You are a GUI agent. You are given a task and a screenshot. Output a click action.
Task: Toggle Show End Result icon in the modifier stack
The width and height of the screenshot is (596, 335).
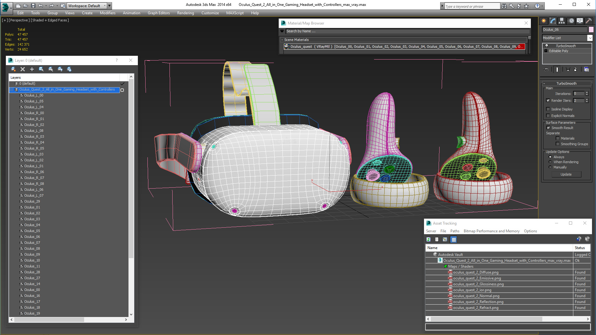tap(557, 69)
